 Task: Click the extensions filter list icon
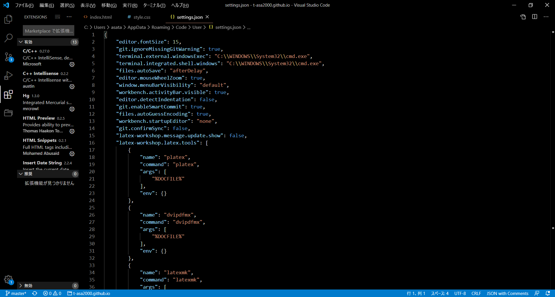point(58,17)
